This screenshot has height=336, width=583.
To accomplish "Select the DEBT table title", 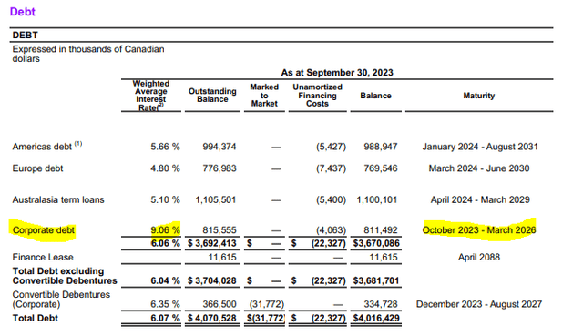I will 26,36.
